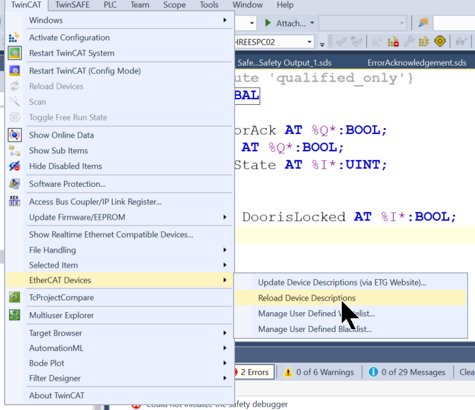
Task: Open the Team menu
Action: [139, 5]
